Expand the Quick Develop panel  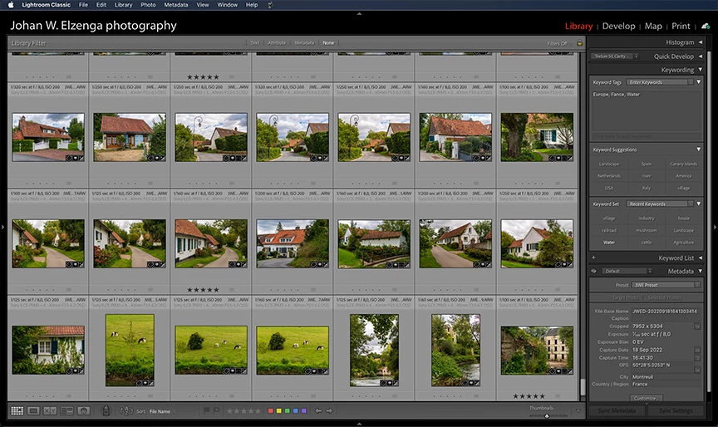tap(701, 56)
